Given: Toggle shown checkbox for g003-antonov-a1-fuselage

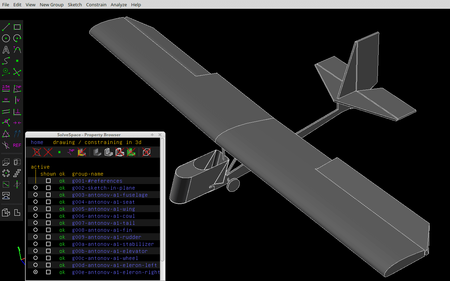Looking at the screenshot, I should pos(48,195).
